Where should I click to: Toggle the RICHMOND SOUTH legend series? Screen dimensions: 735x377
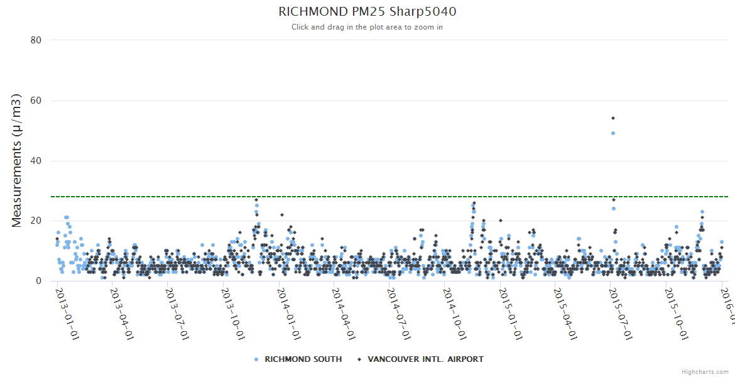tap(303, 359)
